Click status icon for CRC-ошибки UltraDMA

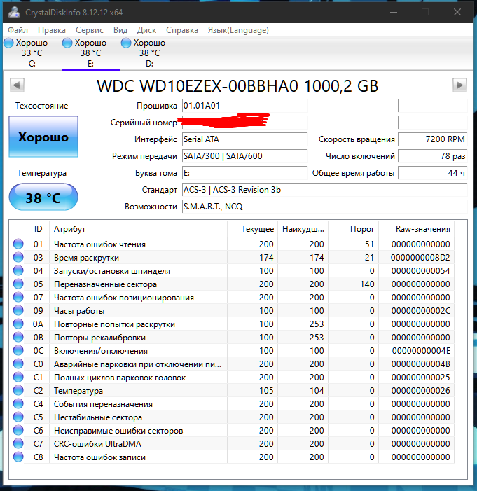[18, 443]
